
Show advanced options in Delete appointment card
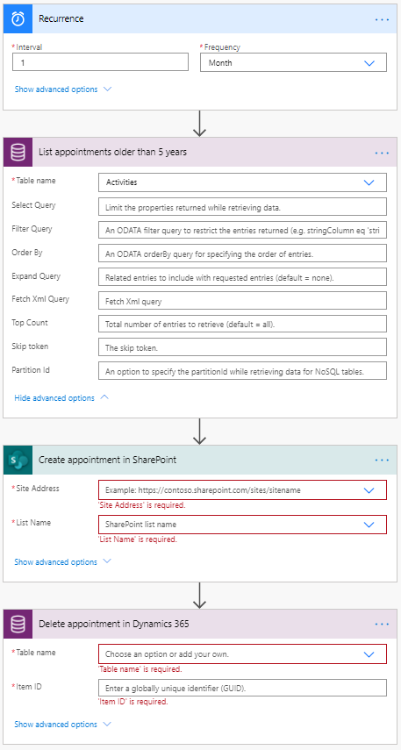(x=62, y=725)
